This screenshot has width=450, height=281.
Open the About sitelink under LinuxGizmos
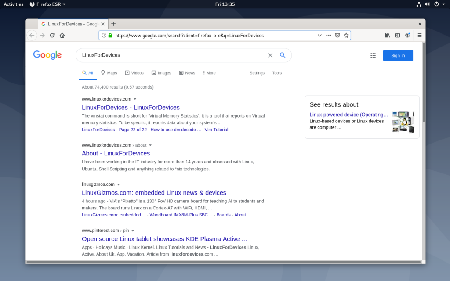point(240,215)
